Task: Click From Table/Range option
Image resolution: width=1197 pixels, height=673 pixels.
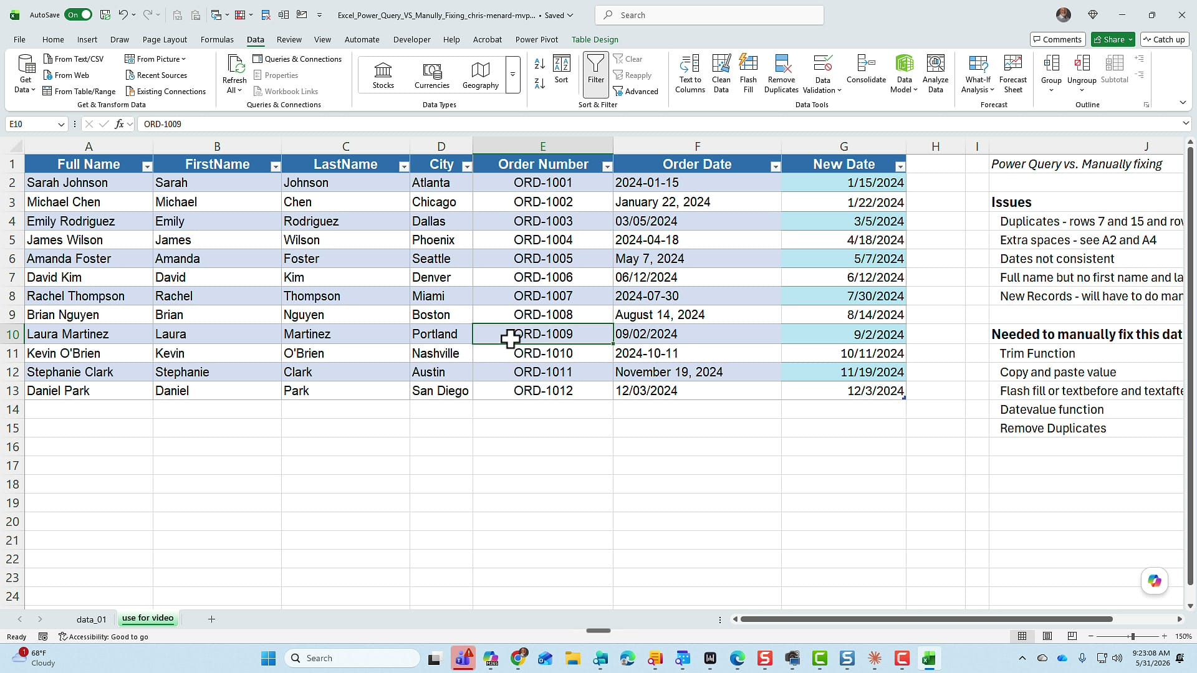Action: (79, 91)
